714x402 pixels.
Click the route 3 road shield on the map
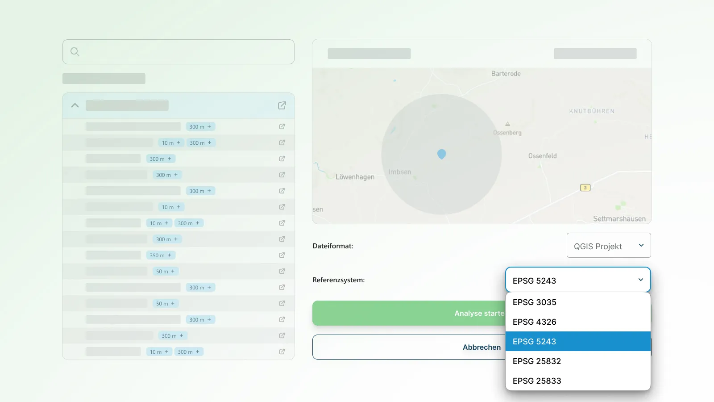coord(585,188)
